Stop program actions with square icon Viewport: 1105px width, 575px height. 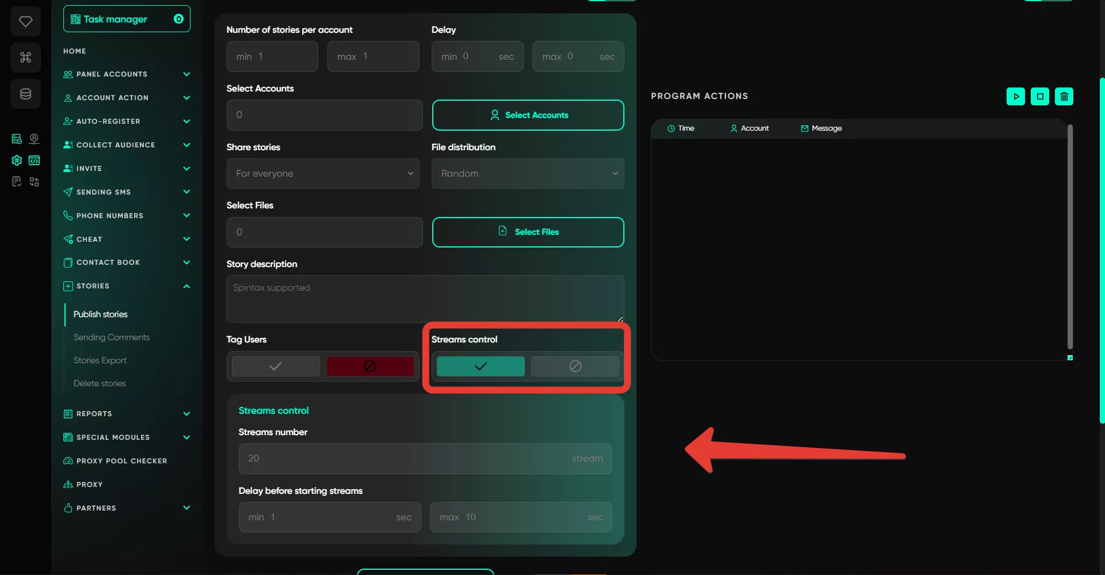tap(1040, 97)
